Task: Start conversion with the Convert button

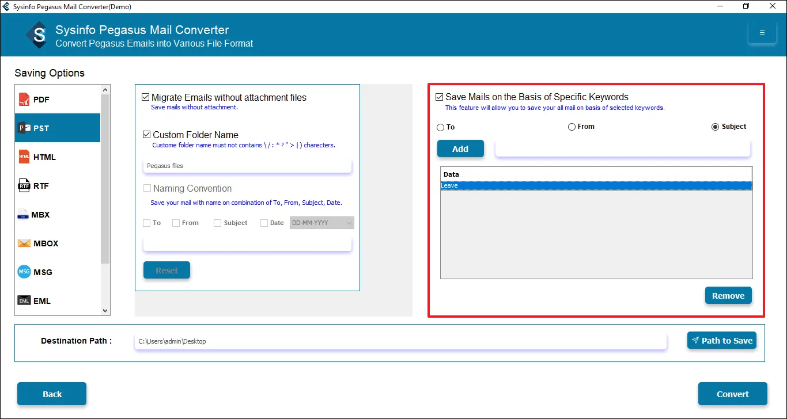Action: (733, 394)
